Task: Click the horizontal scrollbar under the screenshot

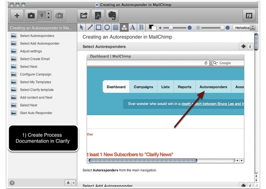Action: tap(143, 160)
